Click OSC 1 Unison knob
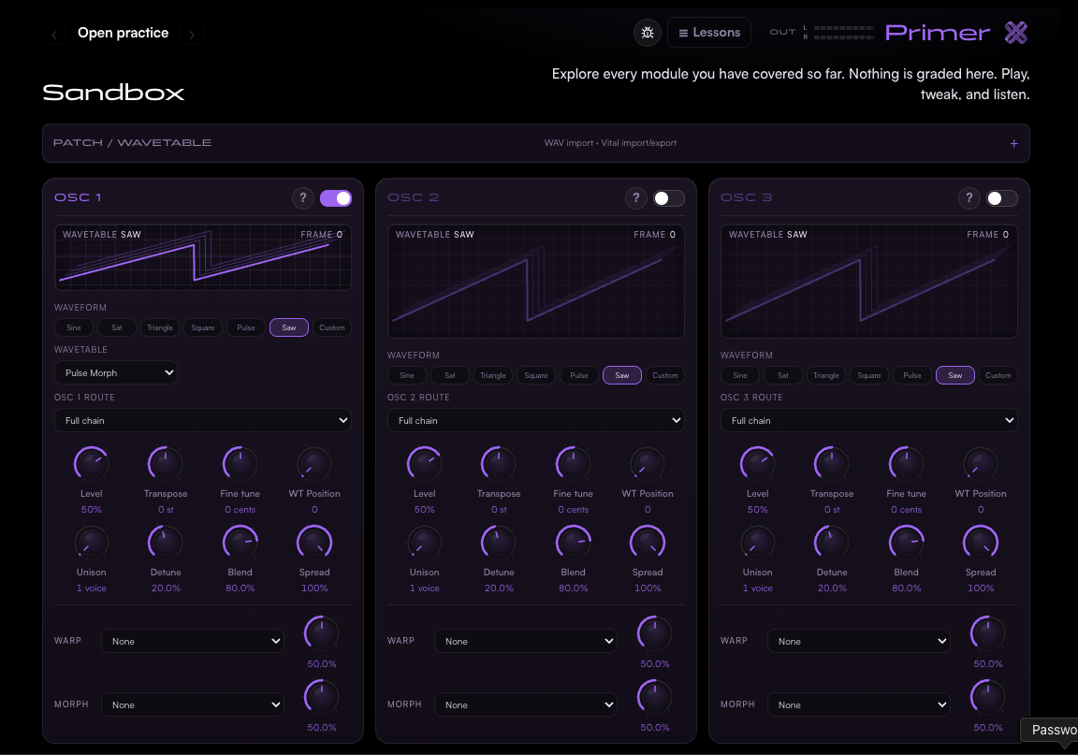This screenshot has width=1078, height=755. click(92, 543)
